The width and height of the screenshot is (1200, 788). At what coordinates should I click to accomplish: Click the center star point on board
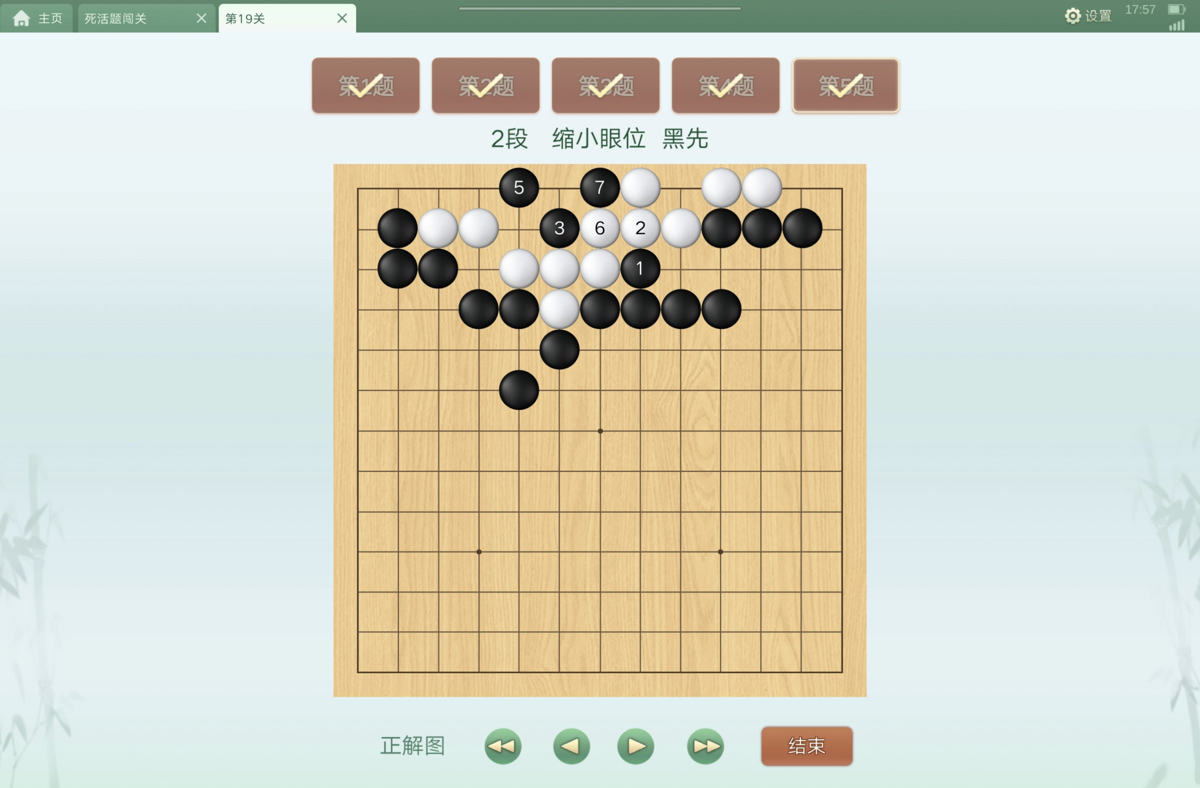tap(600, 431)
